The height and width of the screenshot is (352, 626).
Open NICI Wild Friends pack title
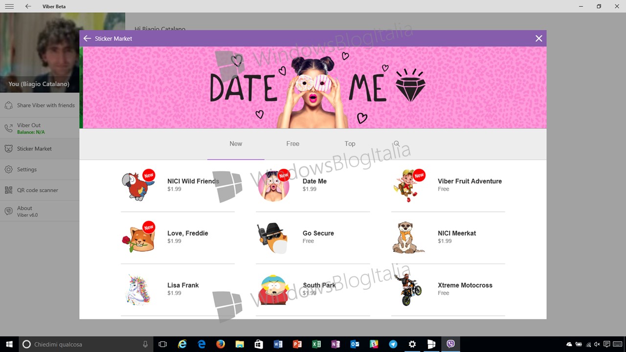193,181
